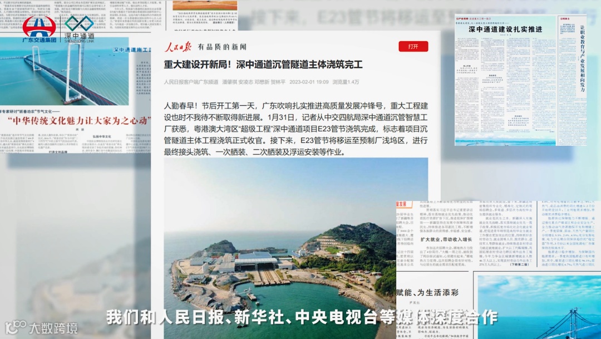Click the slogan 有品质的新闻
The width and height of the screenshot is (601, 339).
(x=222, y=47)
